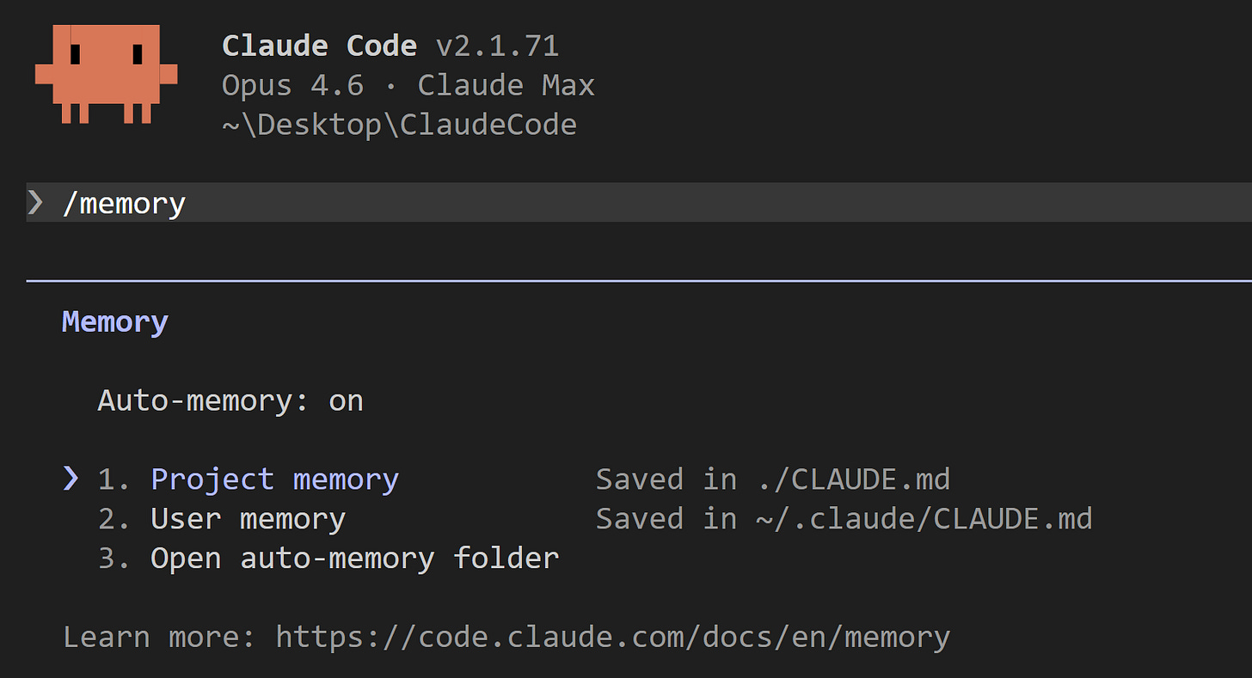Click the Claude Code mascot logo icon
The height and width of the screenshot is (678, 1252).
105,76
